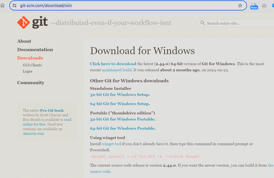Click the 'Other Git for Windows downloads' heading
Image resolution: width=274 pixels, height=178 pixels.
click(x=129, y=81)
